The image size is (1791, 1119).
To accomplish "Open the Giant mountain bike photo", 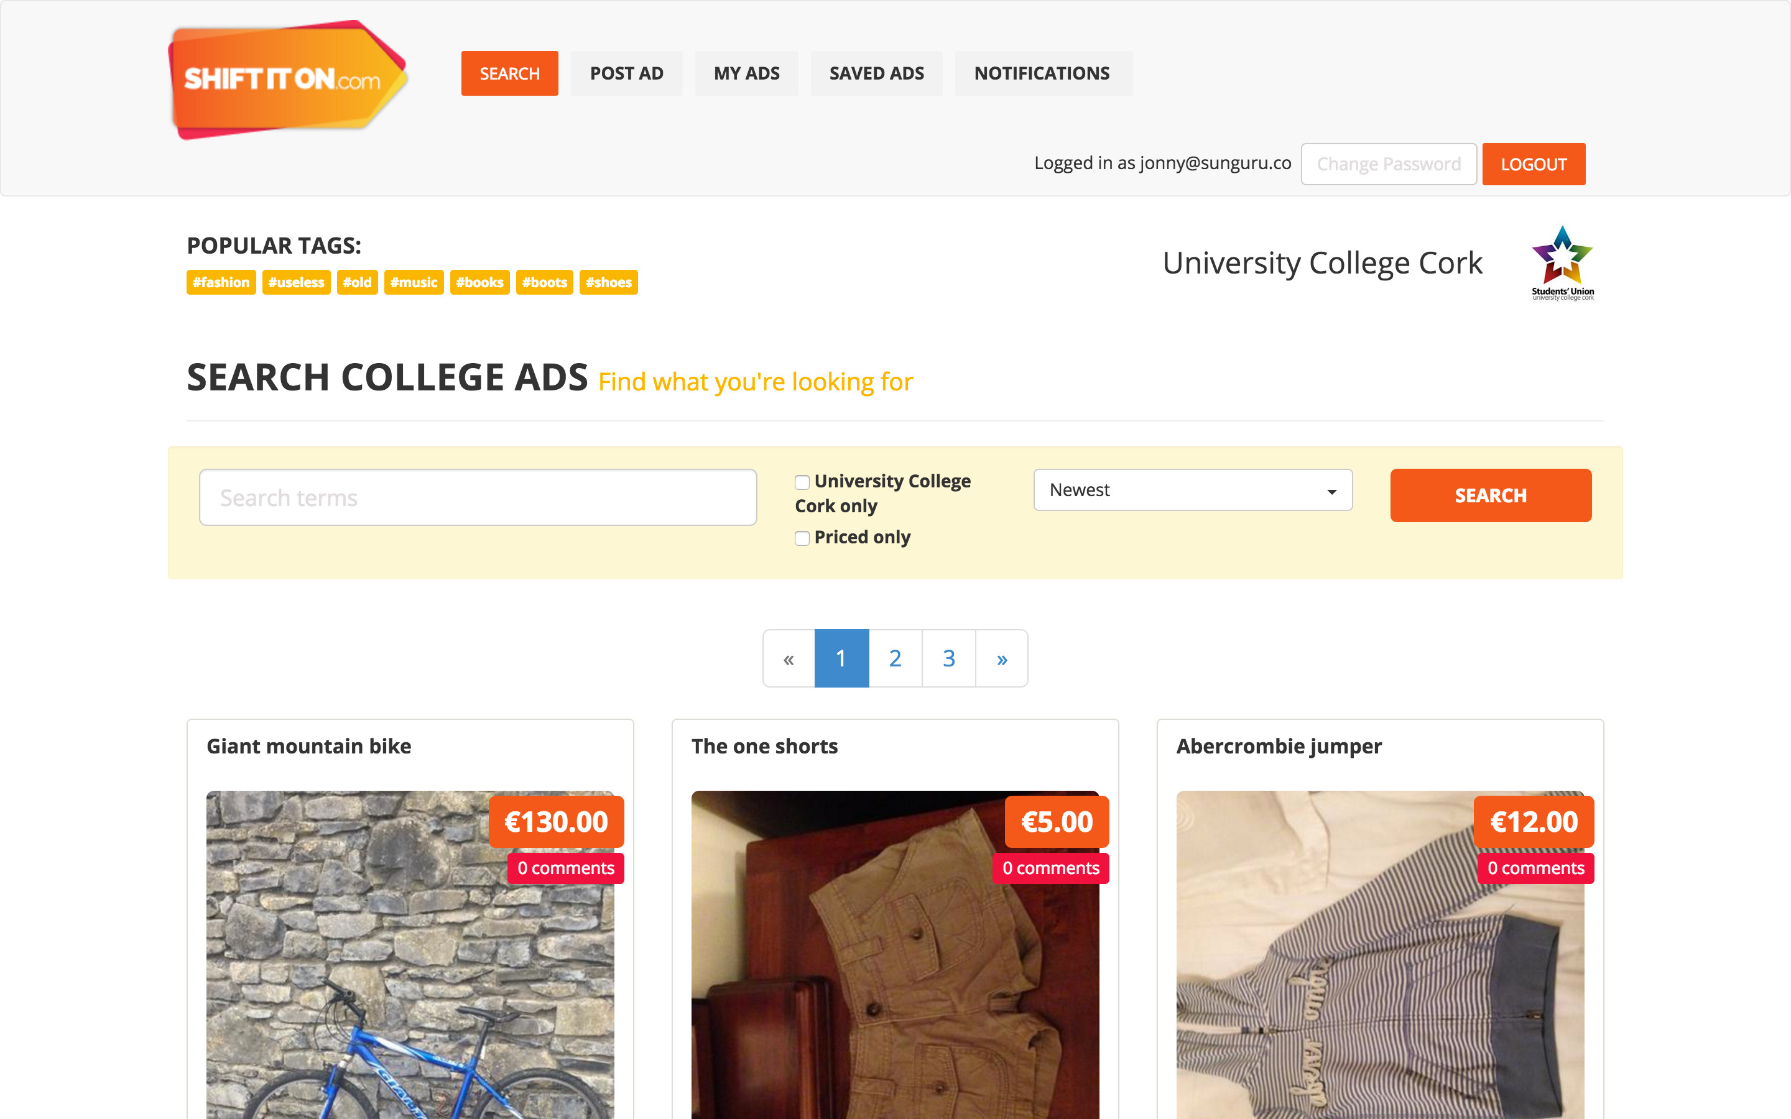I will (409, 962).
